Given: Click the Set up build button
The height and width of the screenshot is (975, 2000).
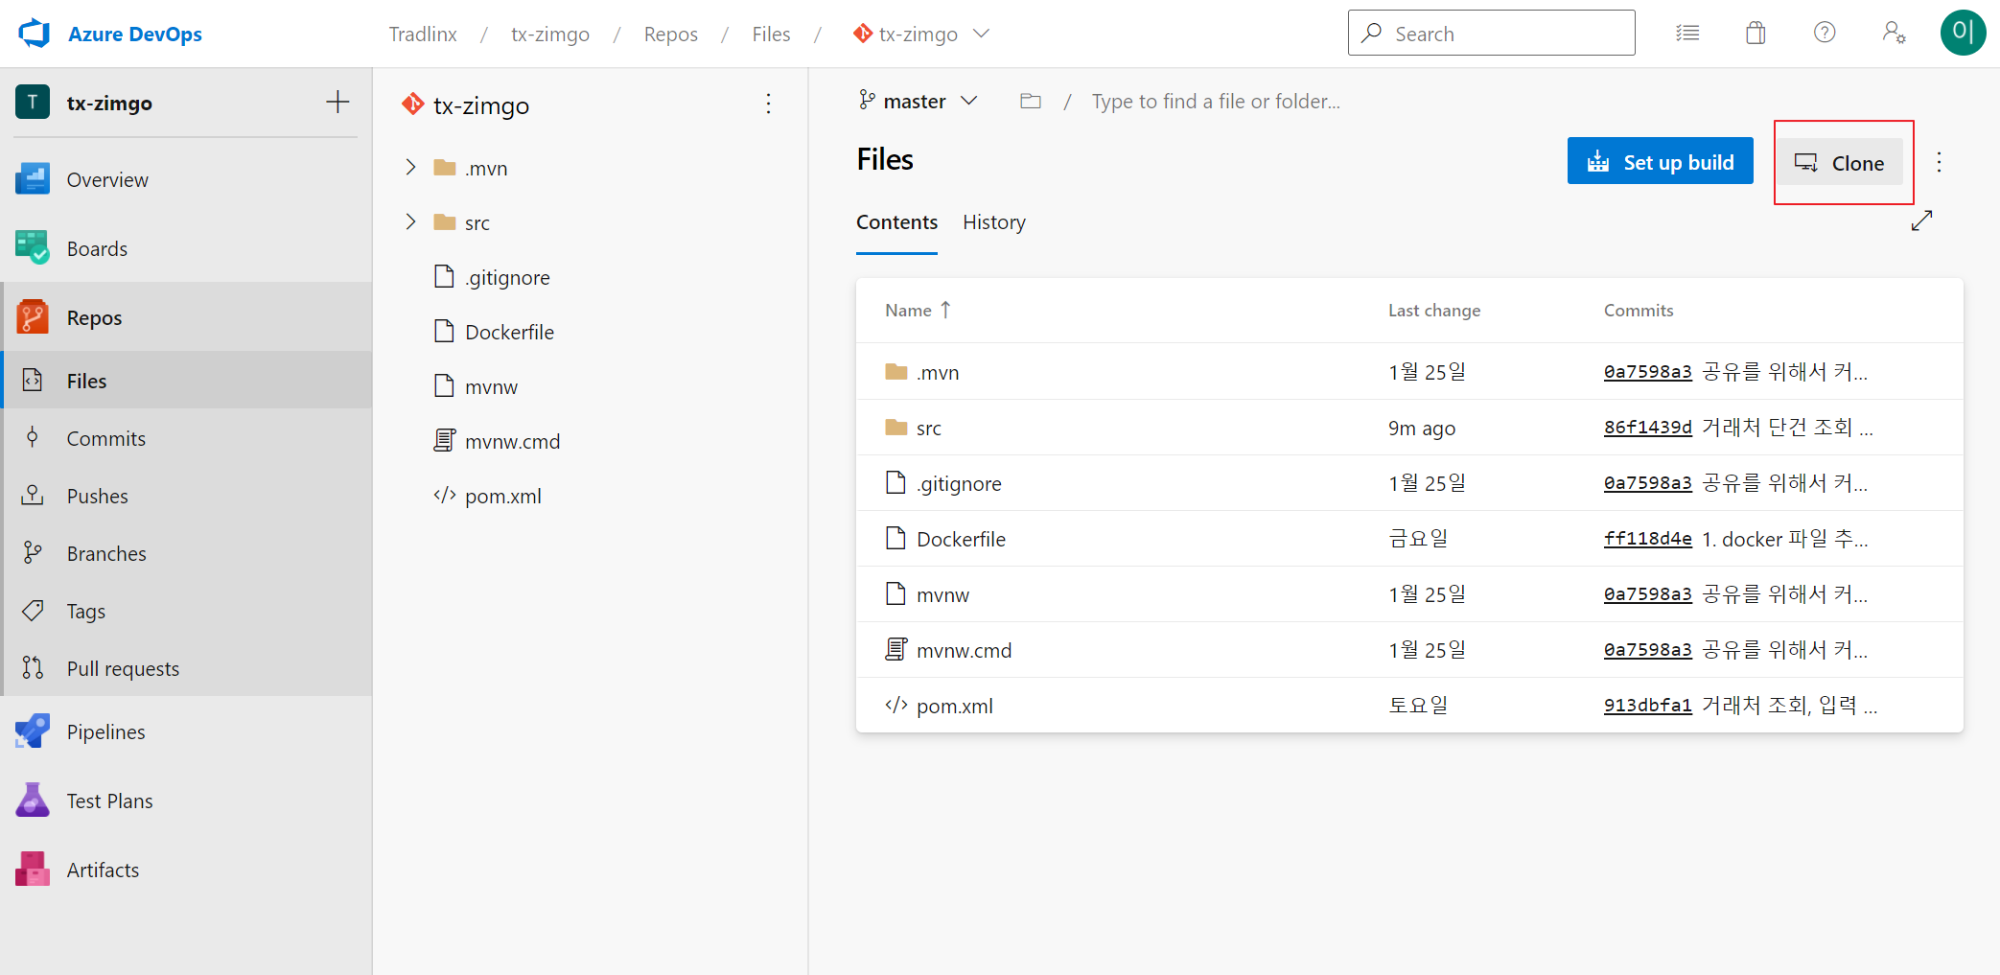Looking at the screenshot, I should coord(1660,161).
